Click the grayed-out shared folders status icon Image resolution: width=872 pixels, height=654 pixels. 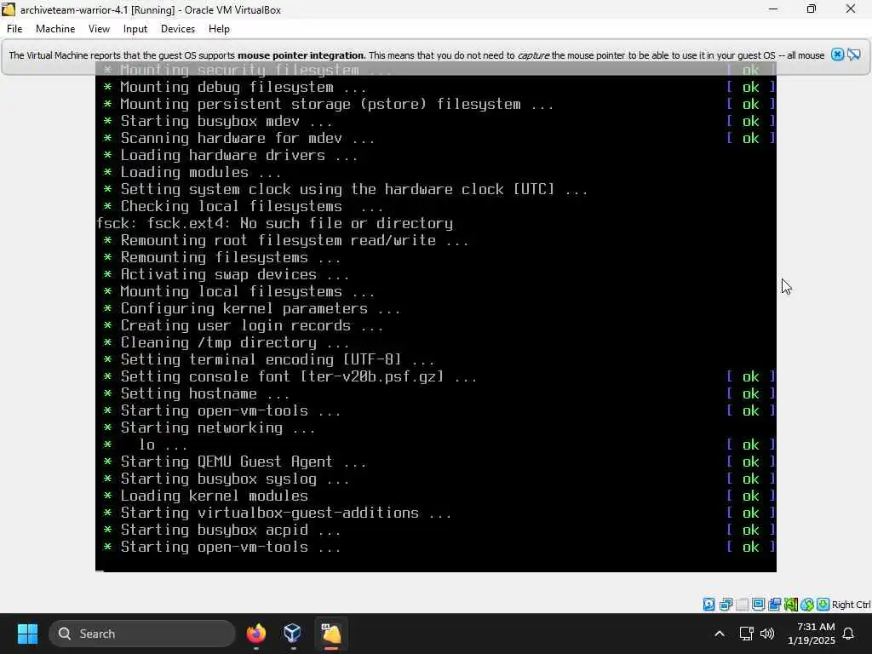[x=742, y=605]
